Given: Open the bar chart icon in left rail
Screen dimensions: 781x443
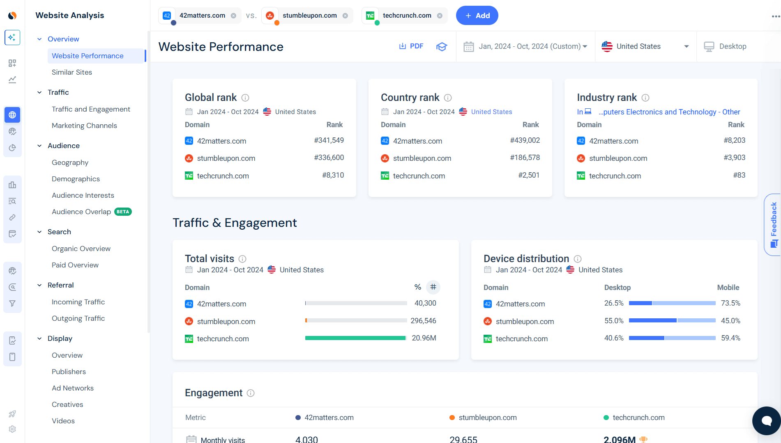Looking at the screenshot, I should coord(12,185).
